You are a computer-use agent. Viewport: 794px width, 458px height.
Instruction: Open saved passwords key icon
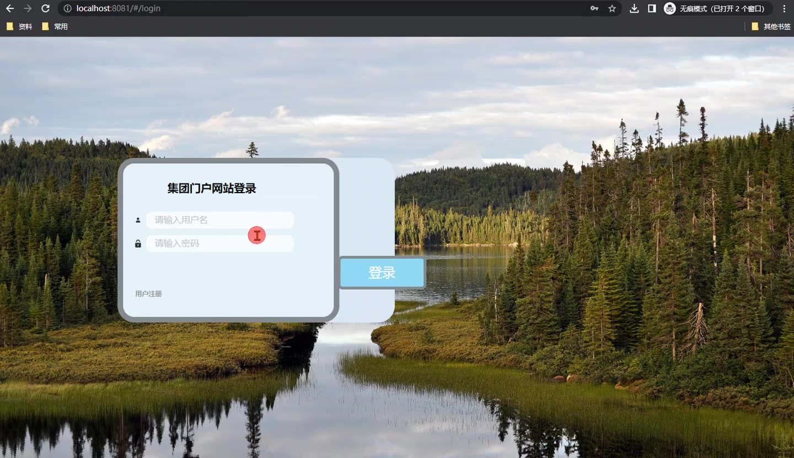pos(594,8)
